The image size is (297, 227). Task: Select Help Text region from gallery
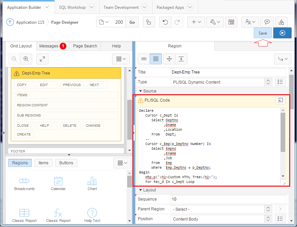point(92,215)
